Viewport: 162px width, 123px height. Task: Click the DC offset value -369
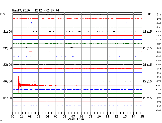158,77
